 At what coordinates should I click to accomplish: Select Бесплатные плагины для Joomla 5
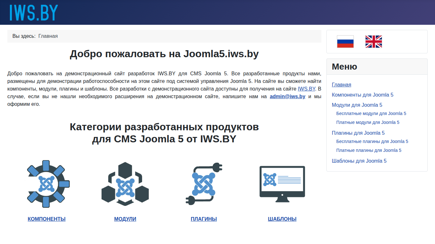pos(372,141)
